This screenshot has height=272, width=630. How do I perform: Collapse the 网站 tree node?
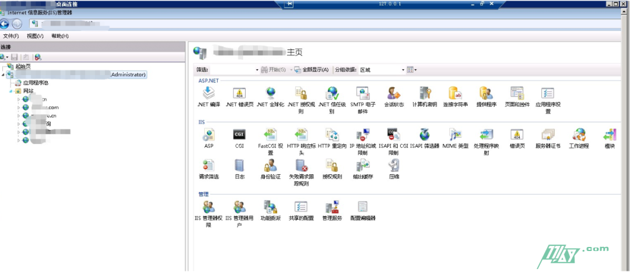tap(12, 91)
